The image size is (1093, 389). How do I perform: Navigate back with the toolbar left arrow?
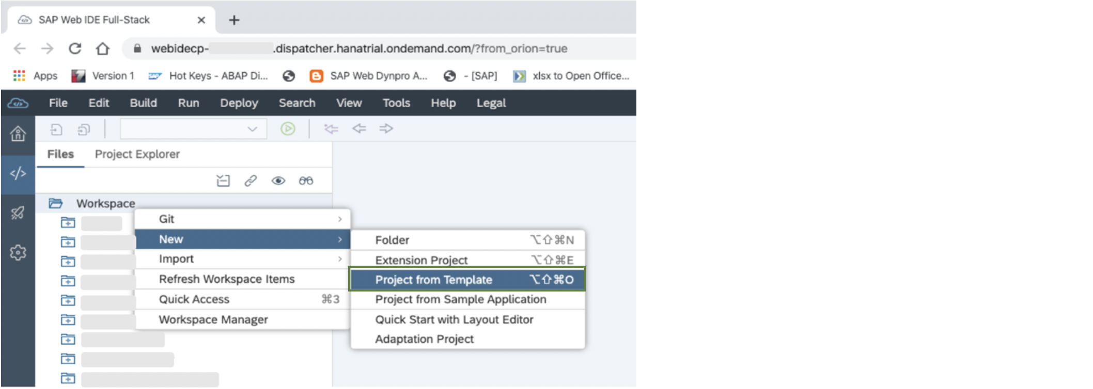(x=359, y=128)
